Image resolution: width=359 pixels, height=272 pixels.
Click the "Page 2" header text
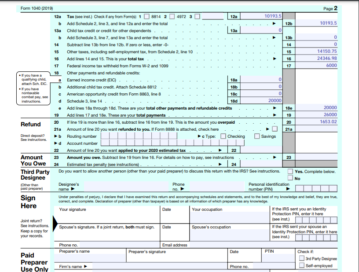(x=330, y=8)
